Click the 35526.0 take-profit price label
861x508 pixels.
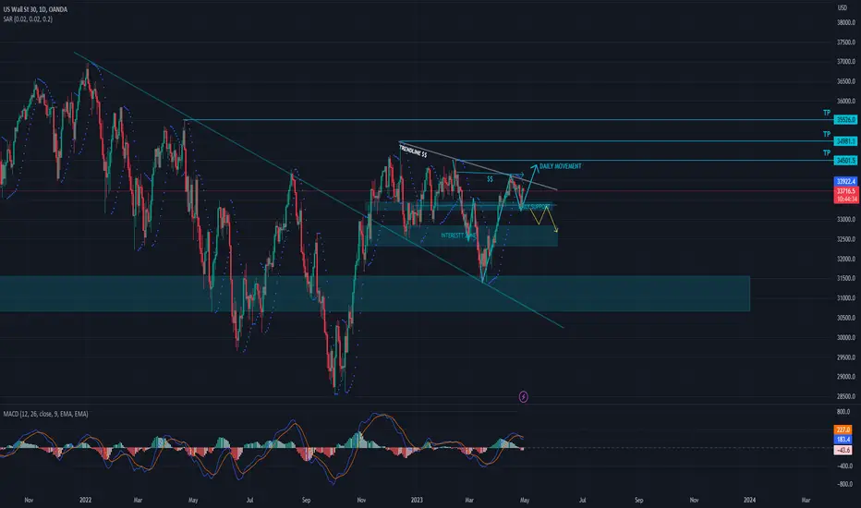pos(845,119)
